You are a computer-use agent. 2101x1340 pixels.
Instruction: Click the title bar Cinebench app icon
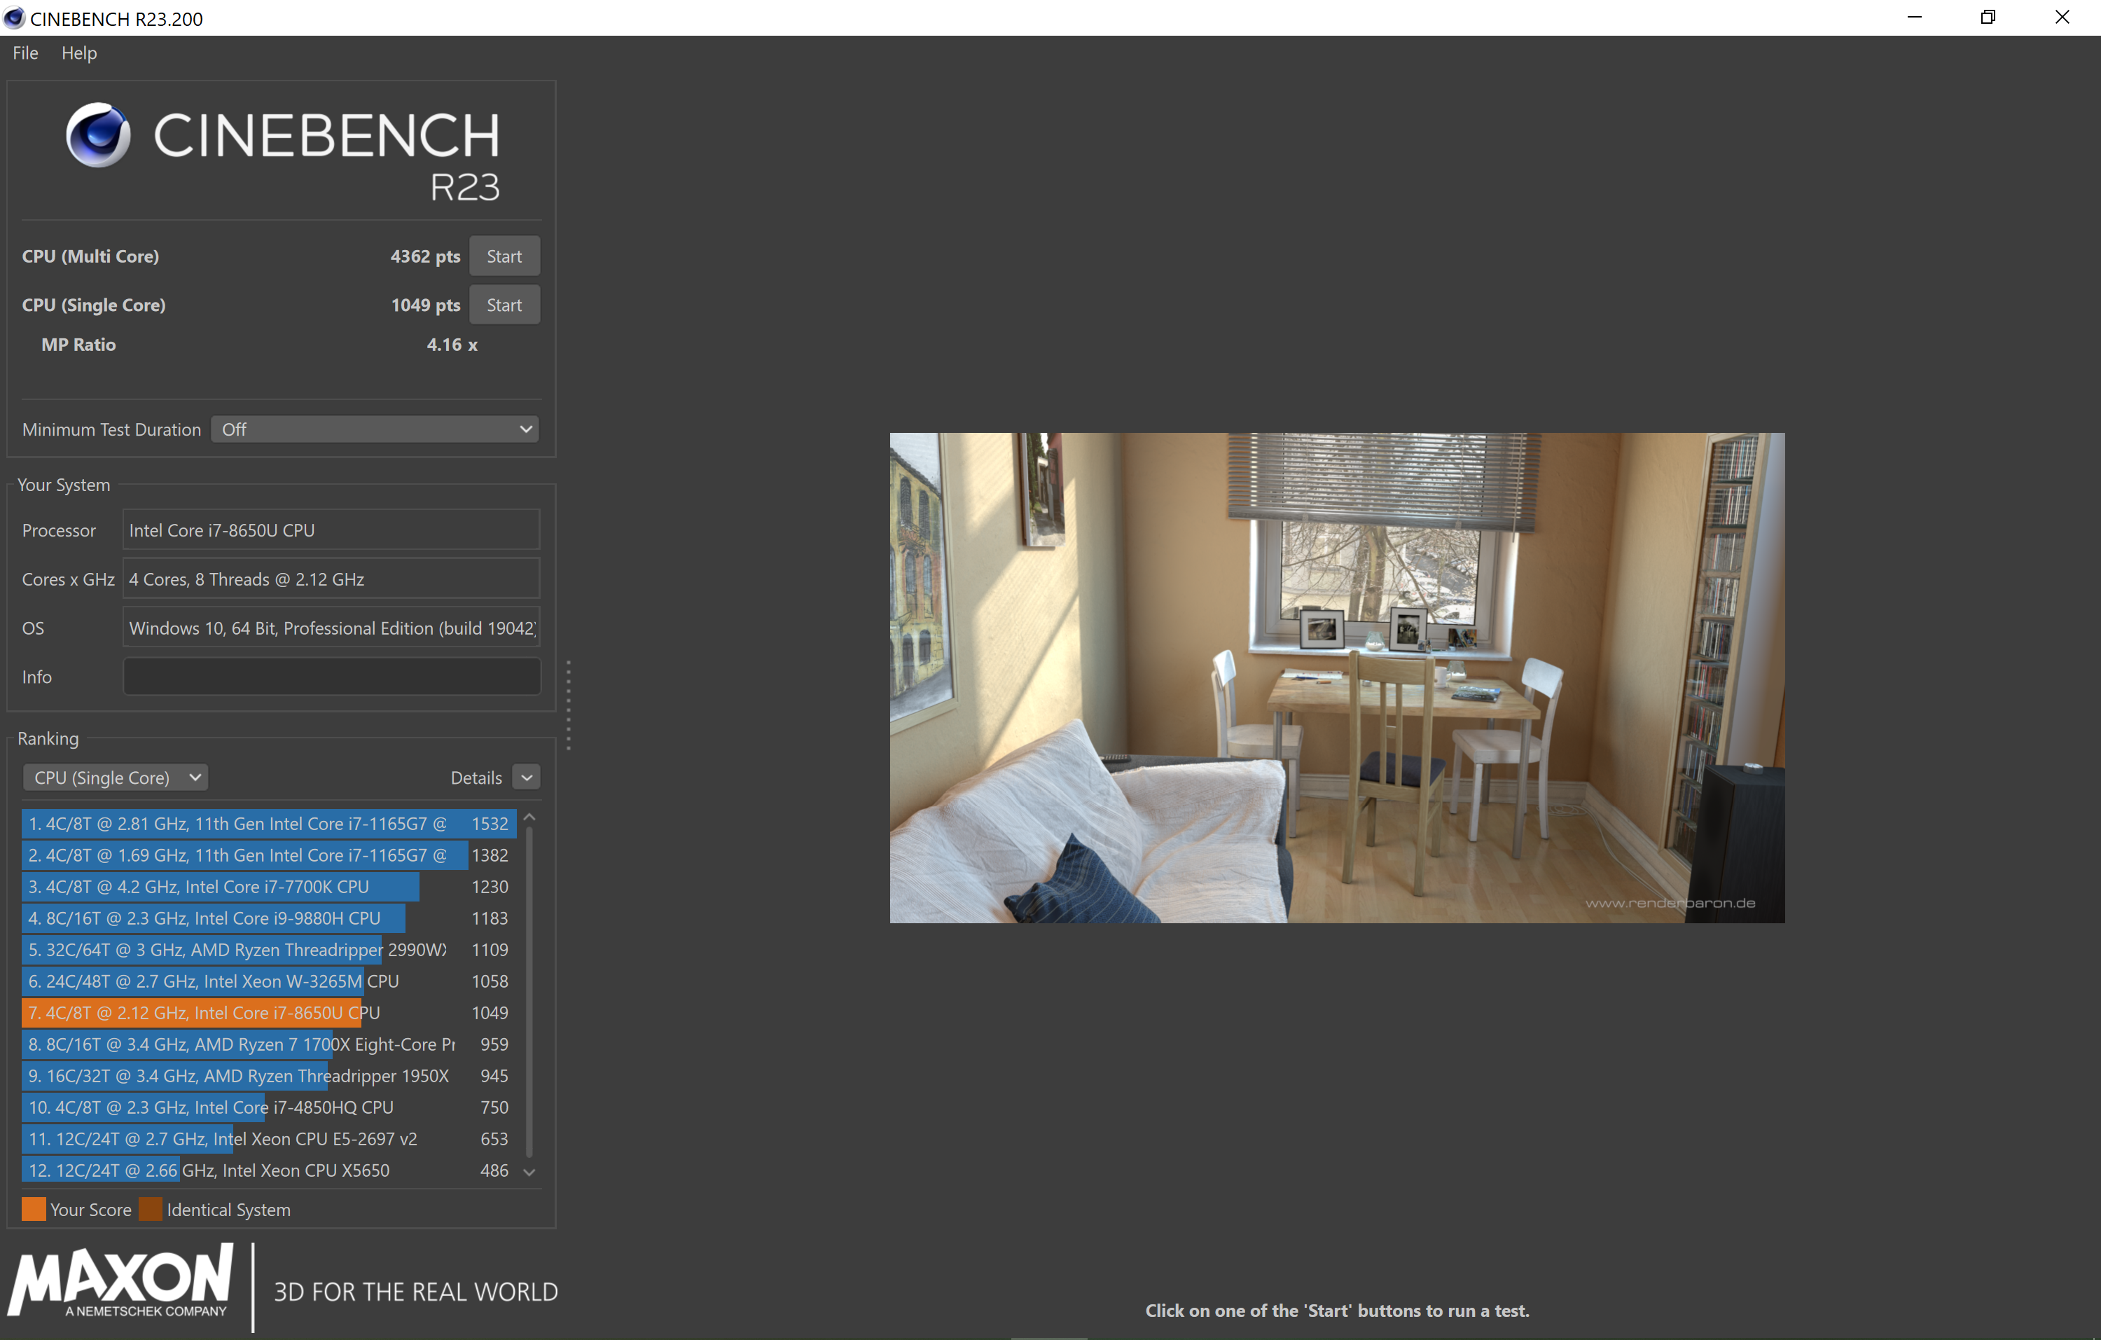[x=14, y=18]
